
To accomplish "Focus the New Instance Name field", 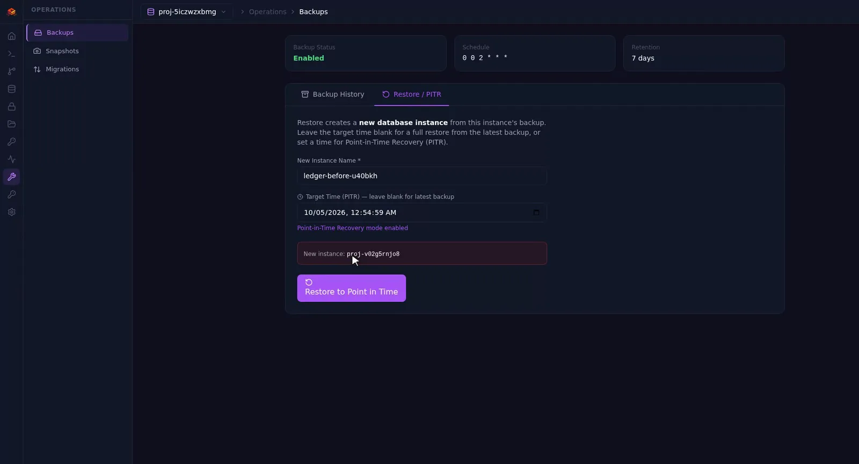I will coord(422,176).
